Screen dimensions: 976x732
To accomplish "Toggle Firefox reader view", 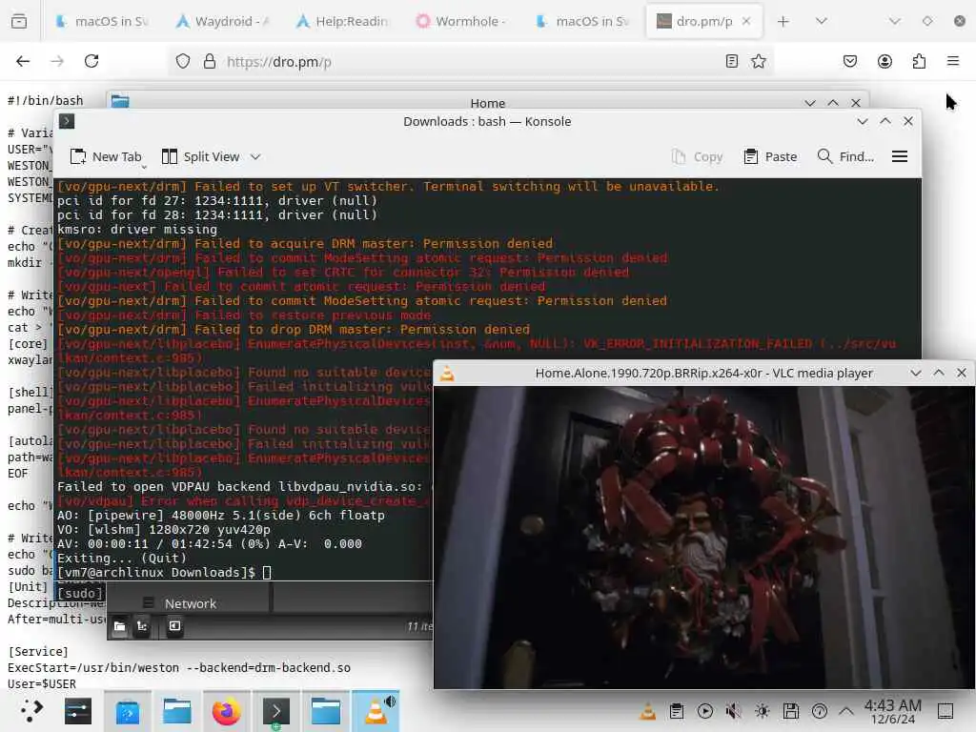I will click(732, 61).
